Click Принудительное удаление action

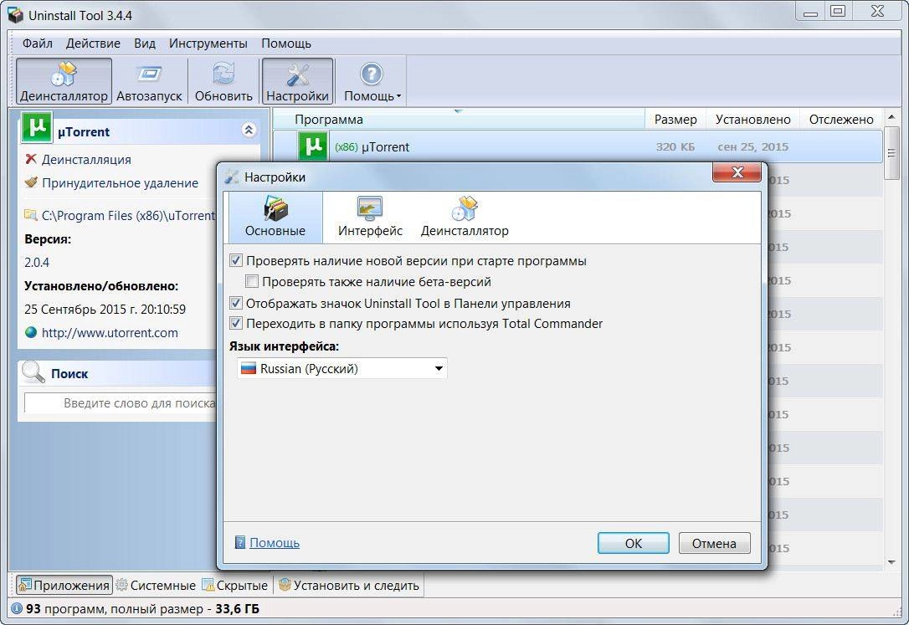tap(120, 183)
